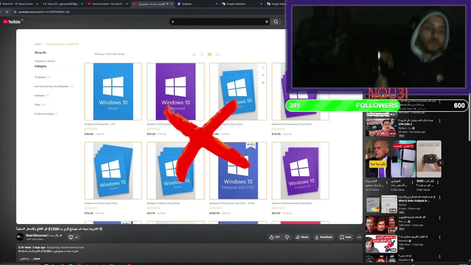471x265 pixels.
Task: Open options for the 518K views Short
Action: tap(438, 182)
